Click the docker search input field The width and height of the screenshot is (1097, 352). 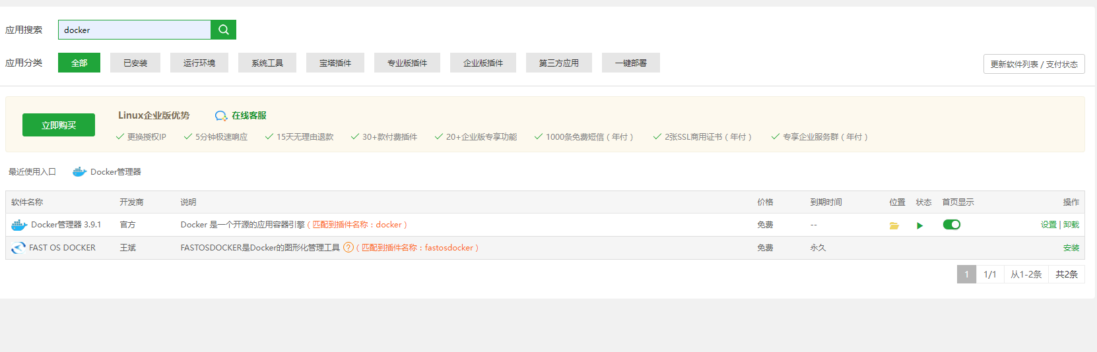[135, 30]
